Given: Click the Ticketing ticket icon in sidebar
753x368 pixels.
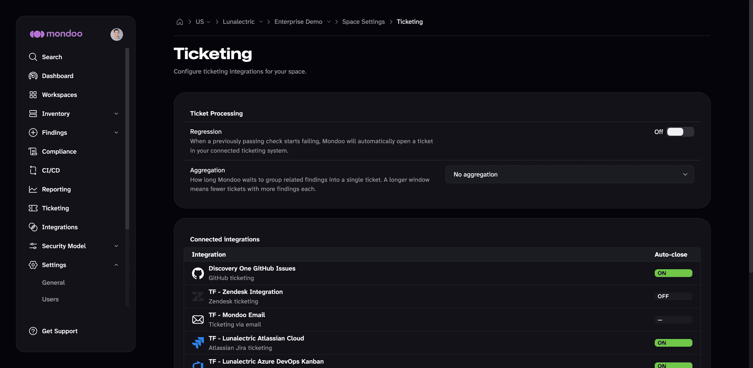Looking at the screenshot, I should click(33, 208).
